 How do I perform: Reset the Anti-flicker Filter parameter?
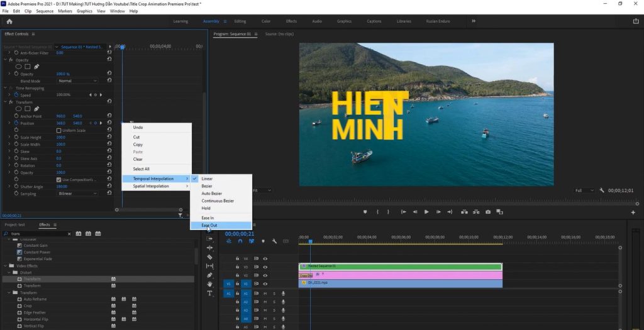[109, 53]
